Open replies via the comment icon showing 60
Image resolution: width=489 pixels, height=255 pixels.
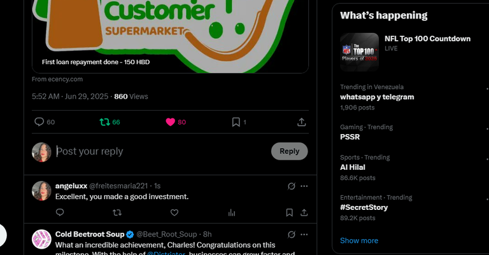click(45, 122)
